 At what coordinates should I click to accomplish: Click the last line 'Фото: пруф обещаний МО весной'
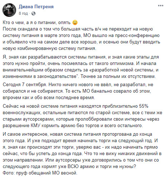pyautogui.click(x=40, y=173)
